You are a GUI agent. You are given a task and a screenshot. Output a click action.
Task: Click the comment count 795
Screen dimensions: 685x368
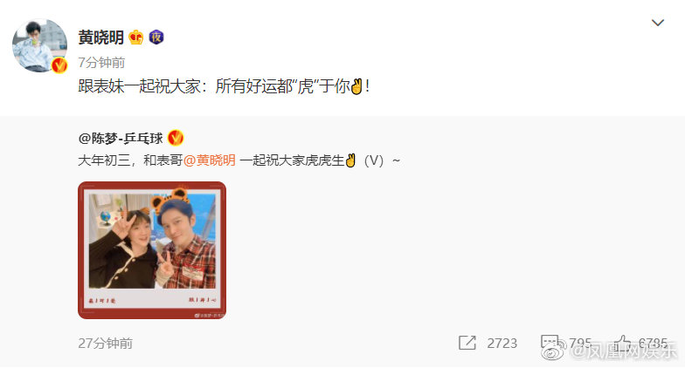click(580, 344)
